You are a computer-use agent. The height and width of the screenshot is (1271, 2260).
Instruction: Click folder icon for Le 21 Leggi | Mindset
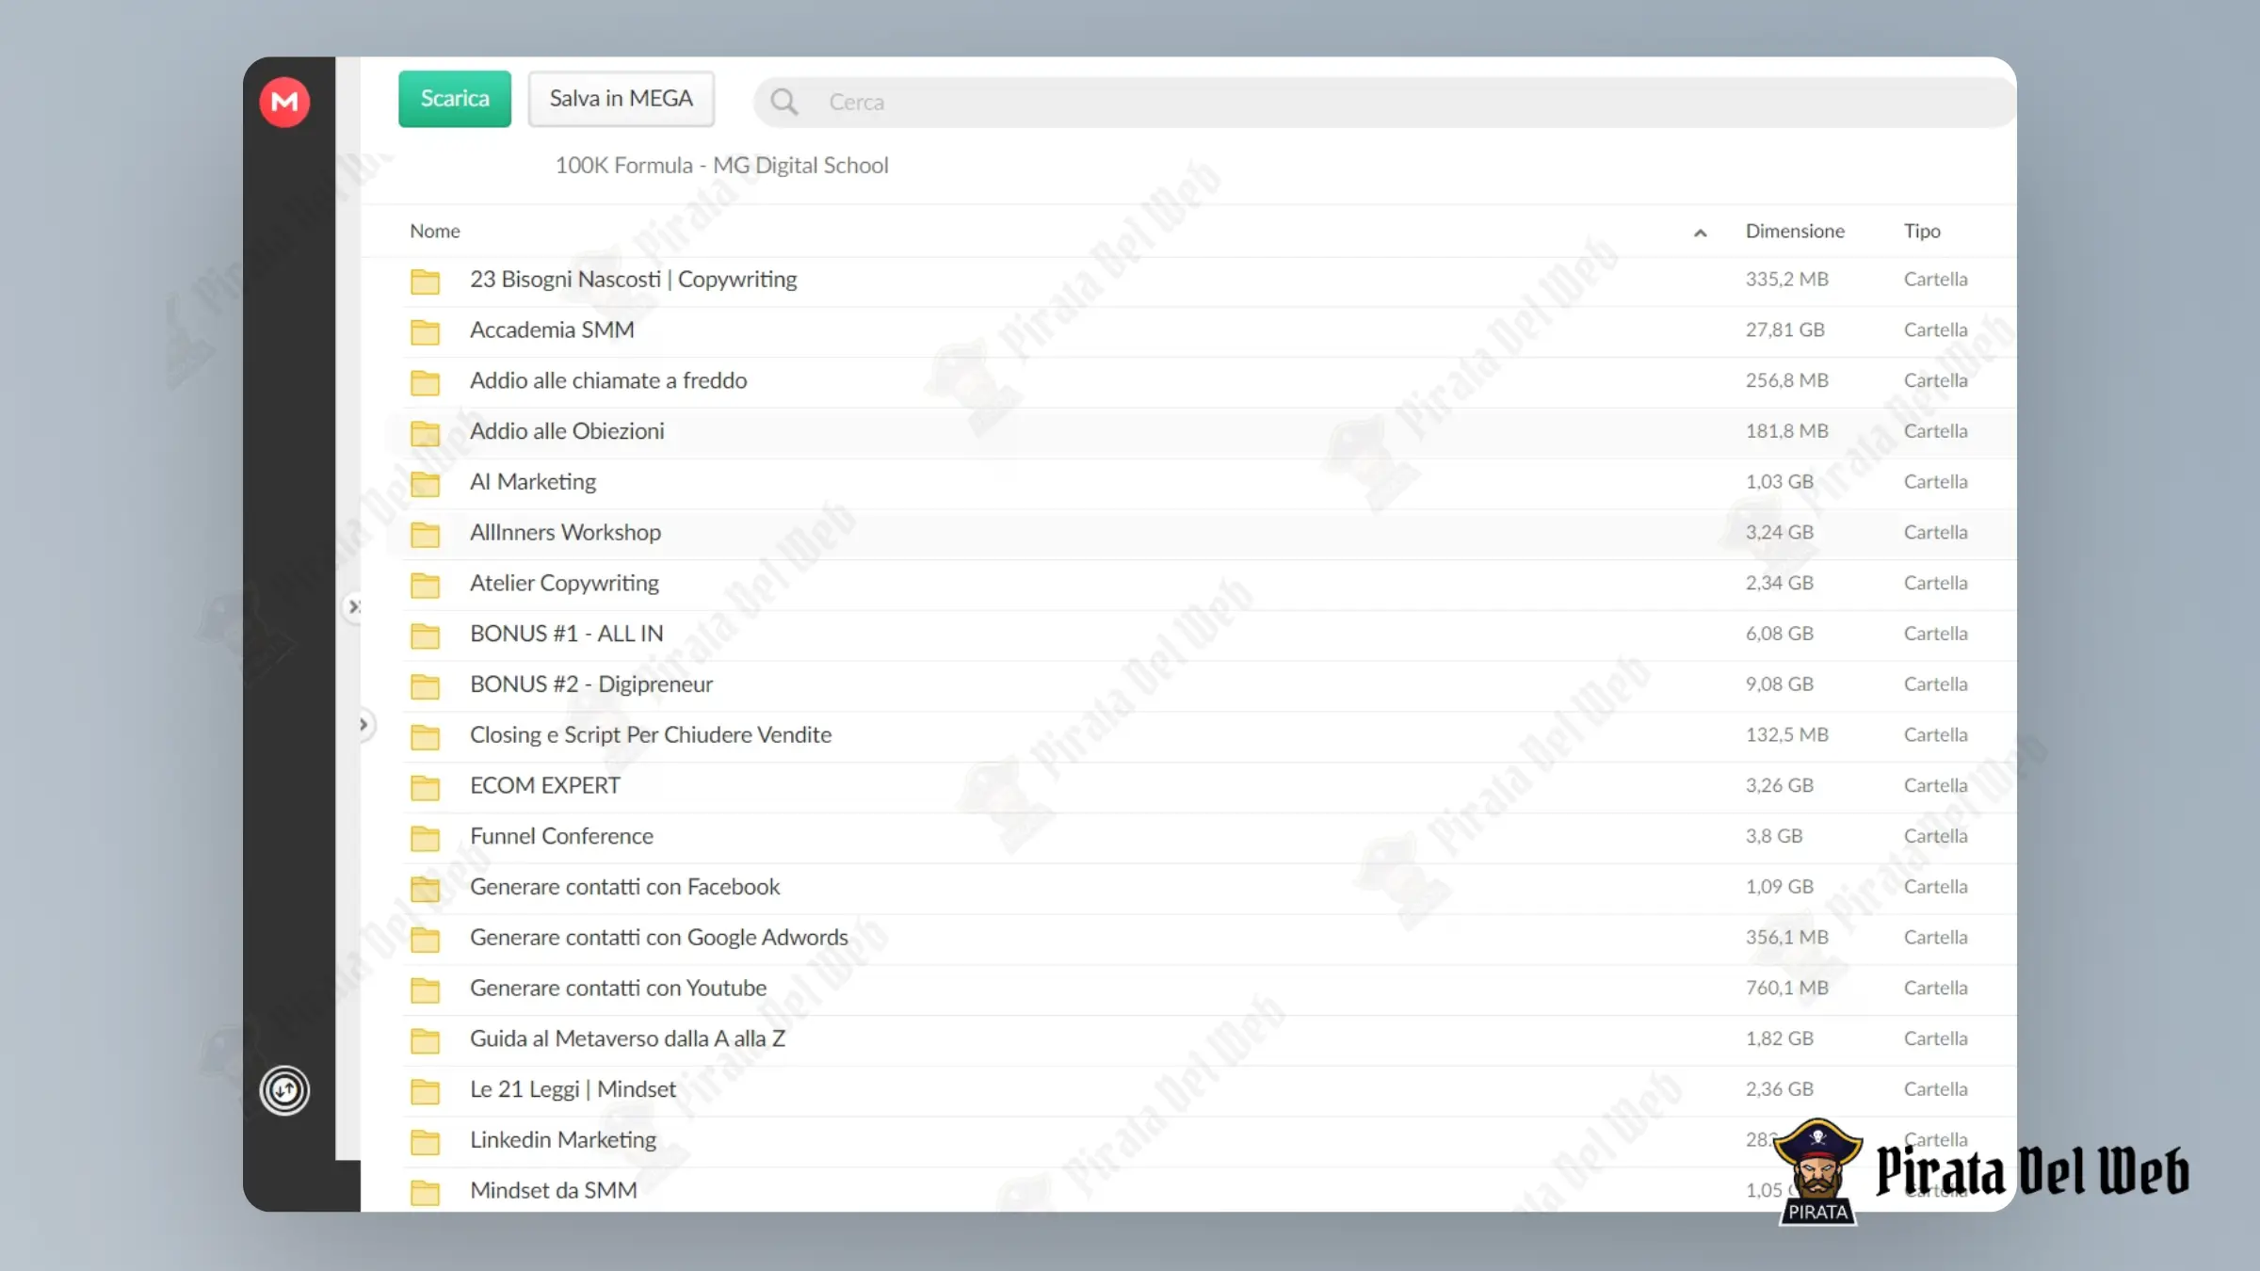[425, 1091]
